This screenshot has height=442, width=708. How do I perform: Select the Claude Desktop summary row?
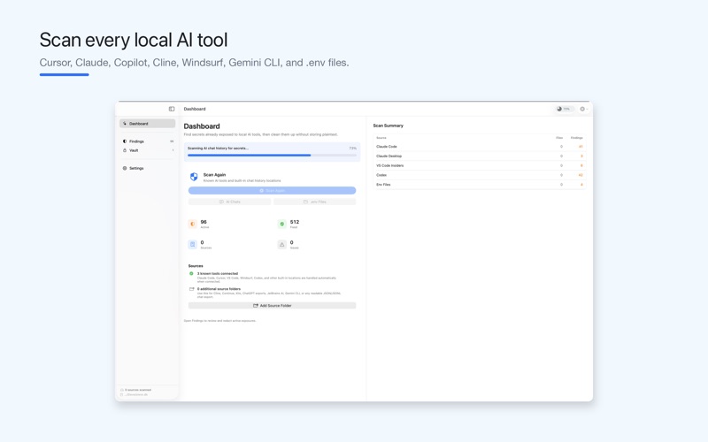(480, 156)
